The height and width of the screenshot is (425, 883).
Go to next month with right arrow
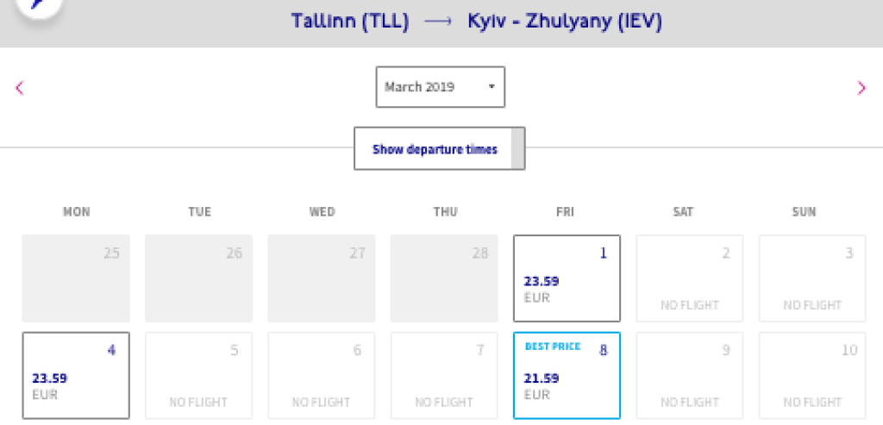pyautogui.click(x=861, y=87)
